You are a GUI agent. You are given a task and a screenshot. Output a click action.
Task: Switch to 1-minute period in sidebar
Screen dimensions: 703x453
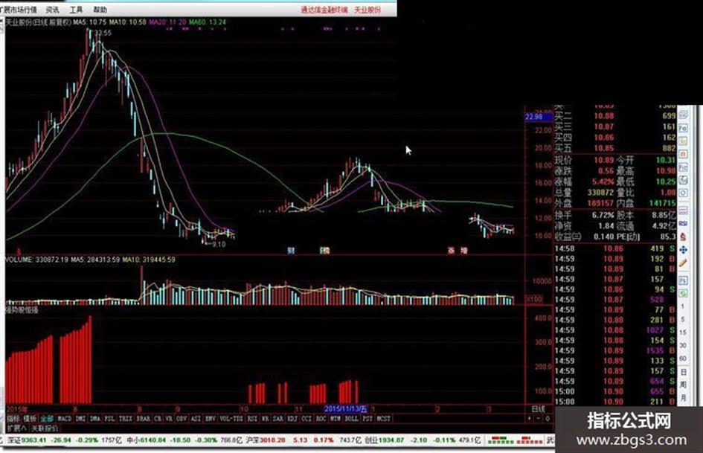683,306
